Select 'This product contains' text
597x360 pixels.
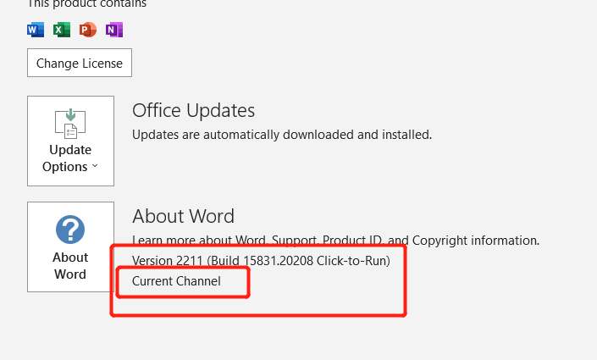87,3
